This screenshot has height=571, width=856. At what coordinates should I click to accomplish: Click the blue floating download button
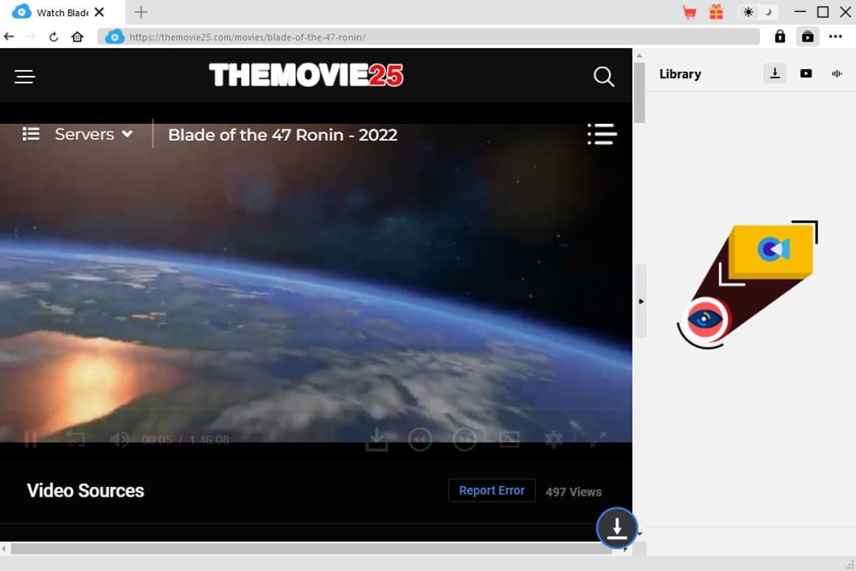tap(616, 527)
